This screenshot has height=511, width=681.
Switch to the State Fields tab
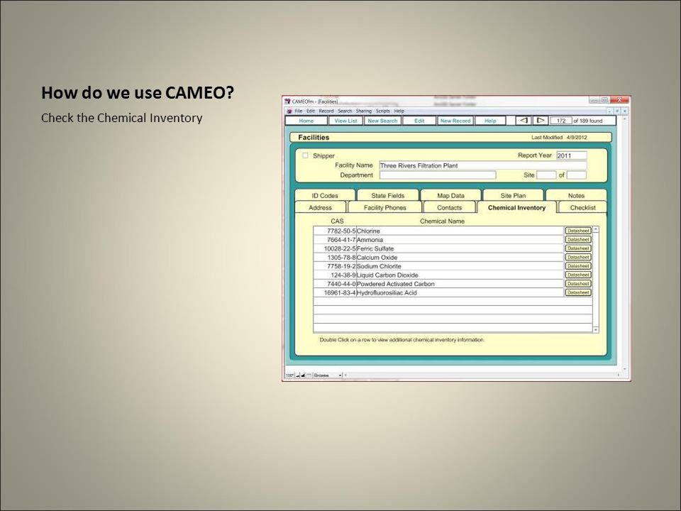pyautogui.click(x=388, y=196)
